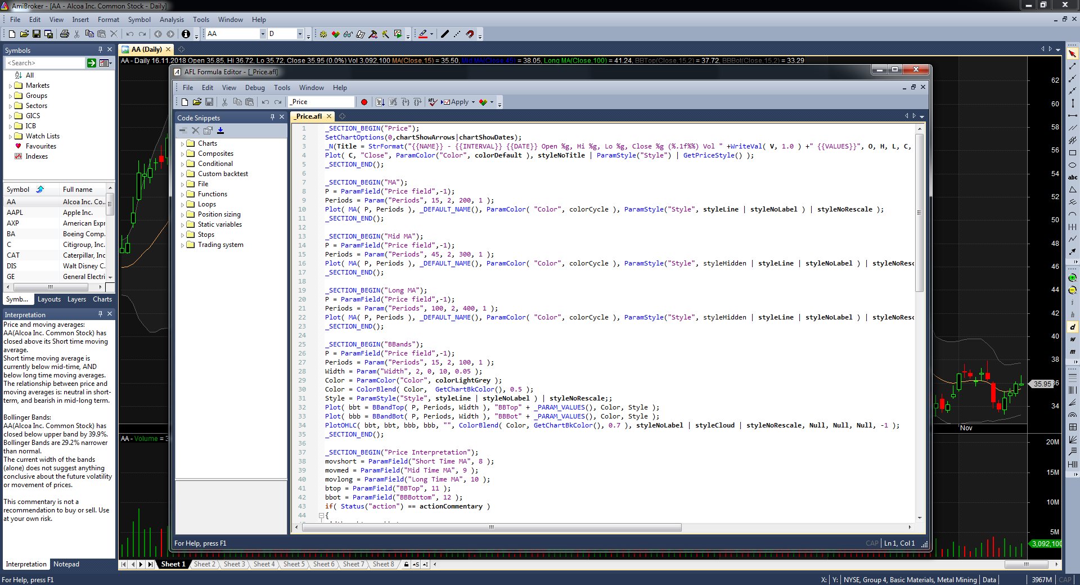Click the Undo icon in Formula Editor toolbar

(x=265, y=102)
